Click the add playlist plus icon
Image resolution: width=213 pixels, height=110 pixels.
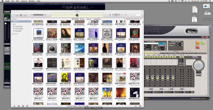click(x=14, y=106)
